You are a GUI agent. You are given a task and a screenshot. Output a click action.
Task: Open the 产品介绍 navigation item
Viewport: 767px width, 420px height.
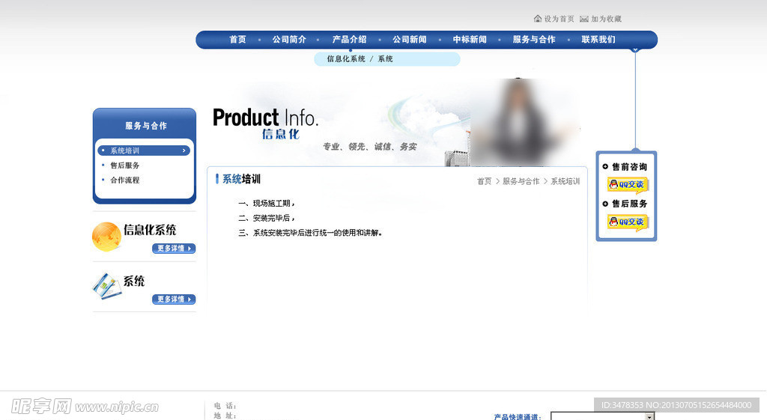(349, 40)
